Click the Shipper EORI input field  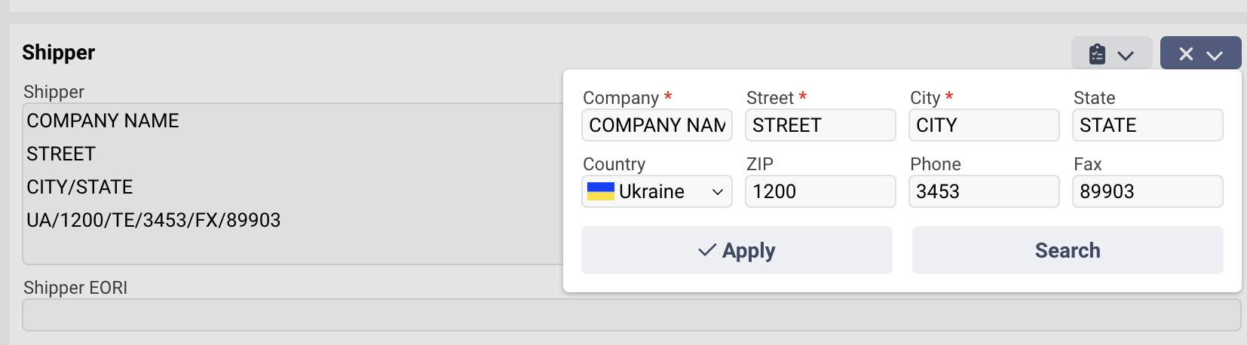tap(632, 315)
